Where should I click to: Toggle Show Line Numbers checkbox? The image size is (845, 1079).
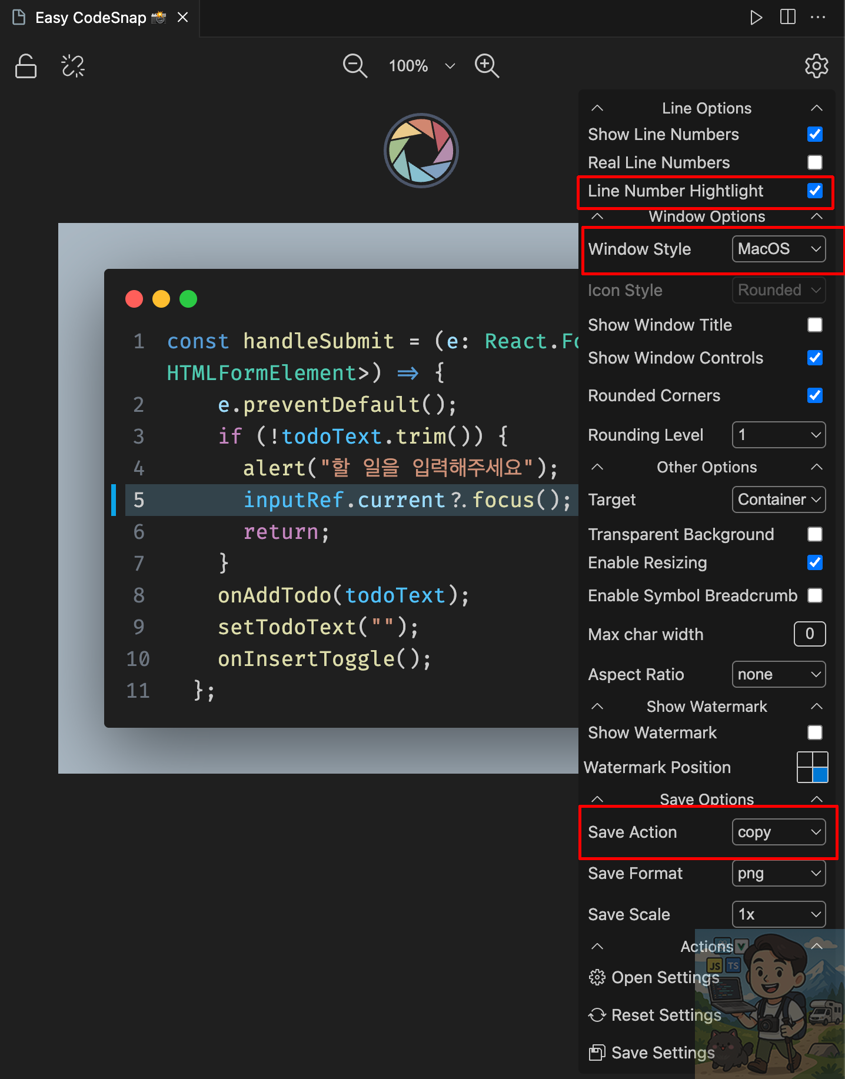[815, 134]
